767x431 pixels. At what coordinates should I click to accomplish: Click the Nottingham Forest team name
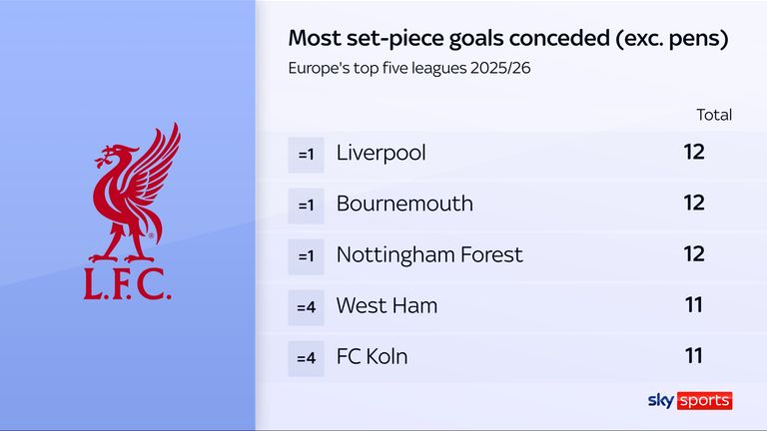point(429,255)
